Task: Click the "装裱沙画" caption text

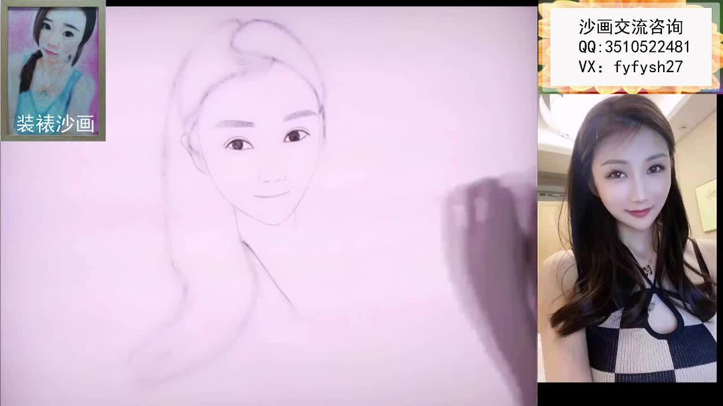Action: (55, 123)
